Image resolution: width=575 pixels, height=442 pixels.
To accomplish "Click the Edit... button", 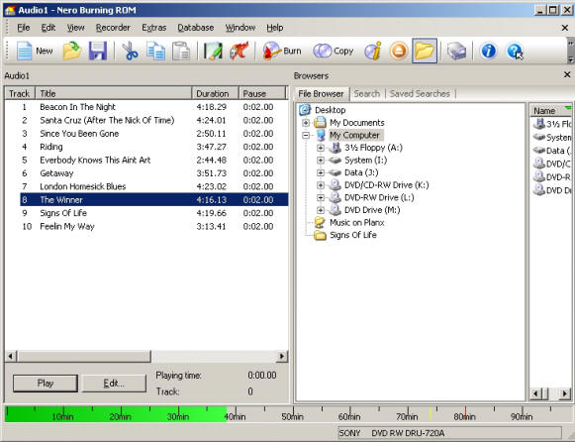I will coord(114,384).
